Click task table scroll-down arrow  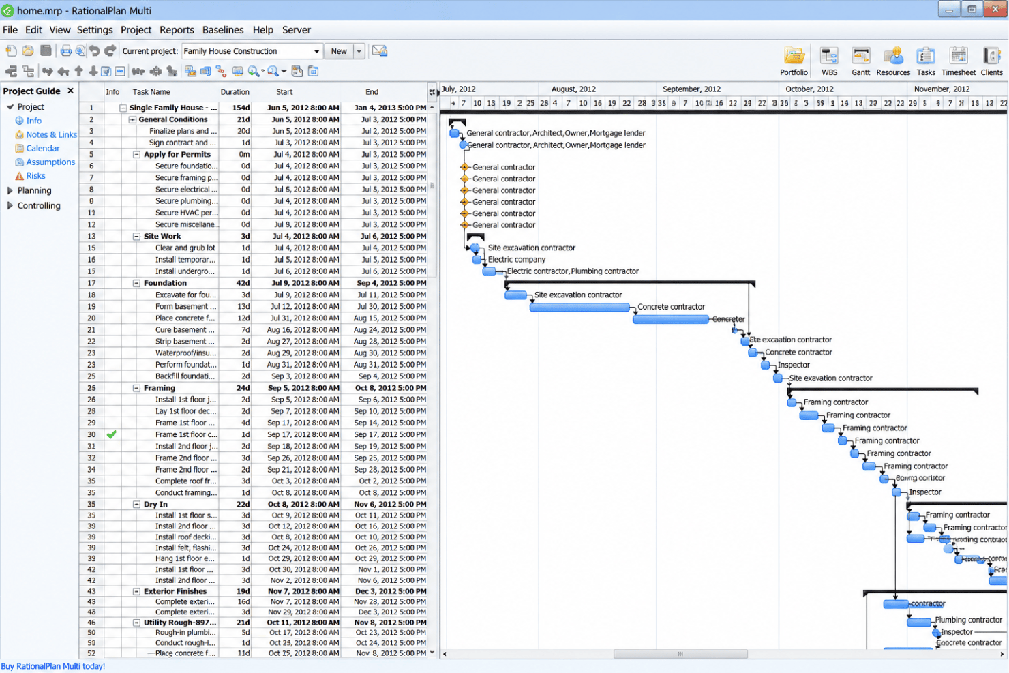[432, 653]
